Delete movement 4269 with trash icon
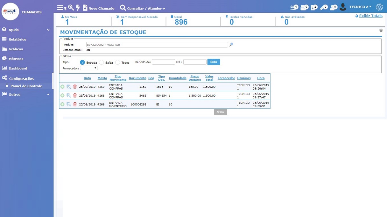 75,87
